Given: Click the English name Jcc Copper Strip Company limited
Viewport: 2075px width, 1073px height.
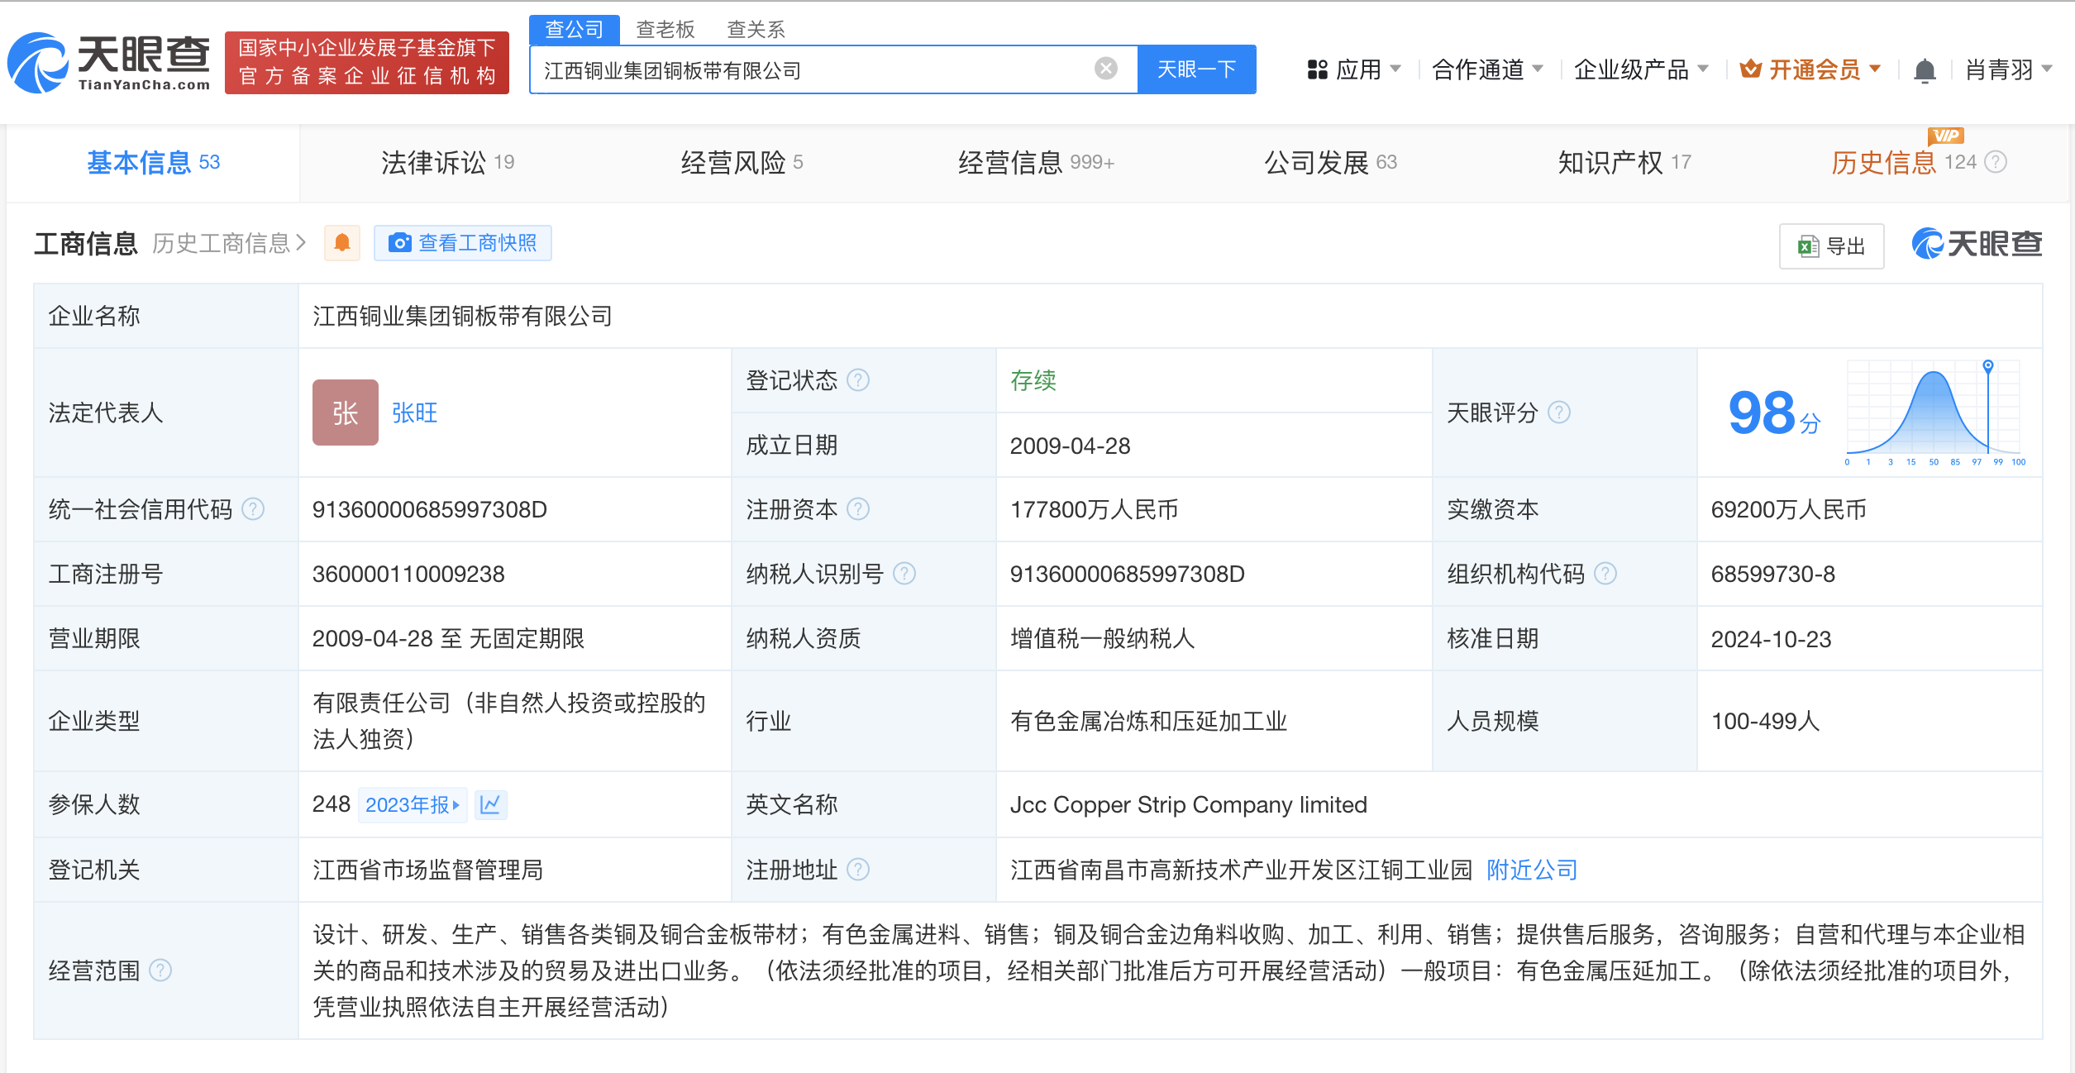Looking at the screenshot, I should (1189, 804).
